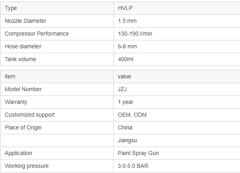This screenshot has width=240, height=173.
Task: Click the JZJ model value
Action: tap(122, 89)
